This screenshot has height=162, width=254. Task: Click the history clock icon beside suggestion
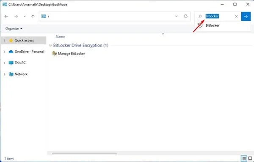point(200,25)
